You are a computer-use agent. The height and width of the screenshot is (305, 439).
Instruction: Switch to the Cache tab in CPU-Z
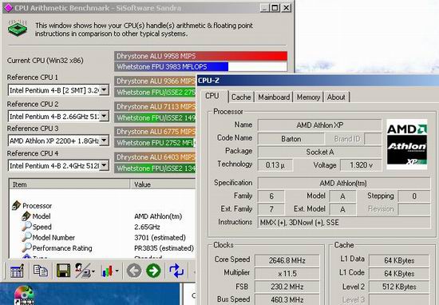click(241, 97)
